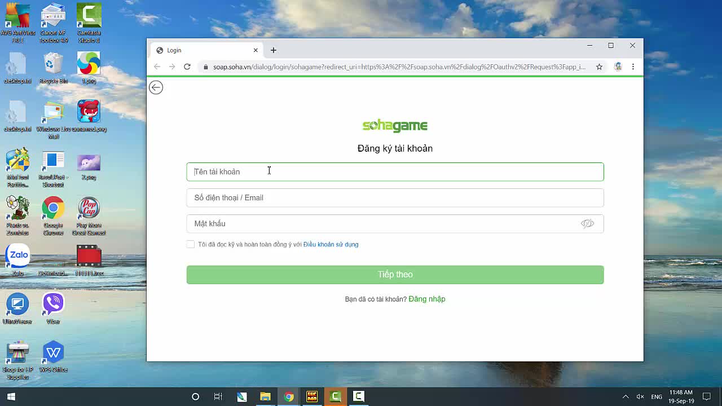Open the Zalo desktop icon
The image size is (722, 406).
coord(17,260)
